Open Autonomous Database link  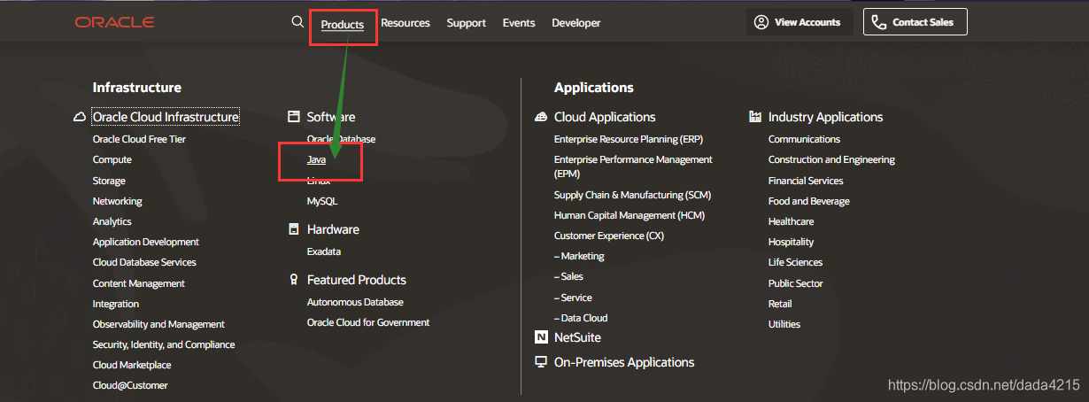355,302
